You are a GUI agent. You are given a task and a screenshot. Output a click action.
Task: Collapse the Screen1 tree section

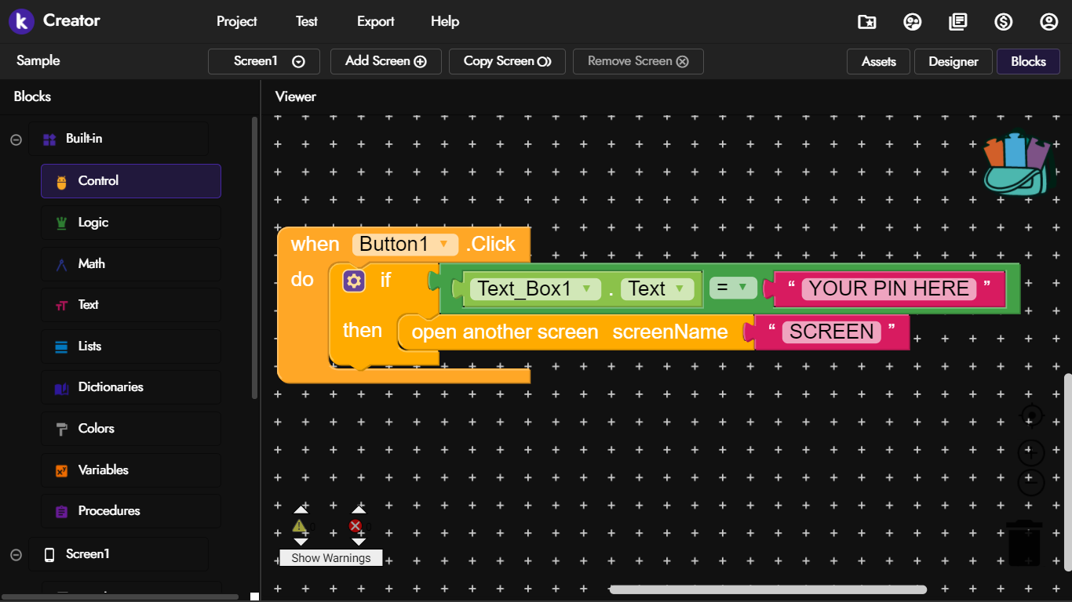[16, 555]
